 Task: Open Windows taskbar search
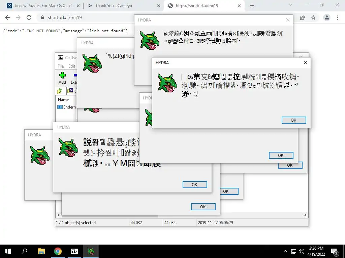[x=24, y=251]
